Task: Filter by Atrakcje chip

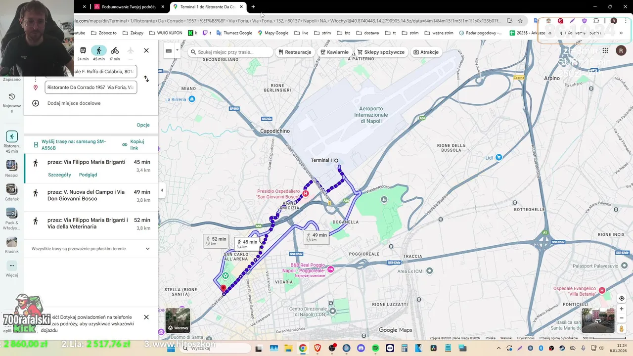Action: [426, 52]
